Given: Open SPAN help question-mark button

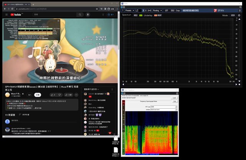Looking at the screenshot, I should coord(123,10).
